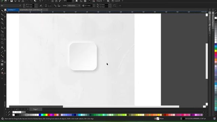217x122 pixels.
Task: Select the Drop Shadow tool
Action: [2, 61]
